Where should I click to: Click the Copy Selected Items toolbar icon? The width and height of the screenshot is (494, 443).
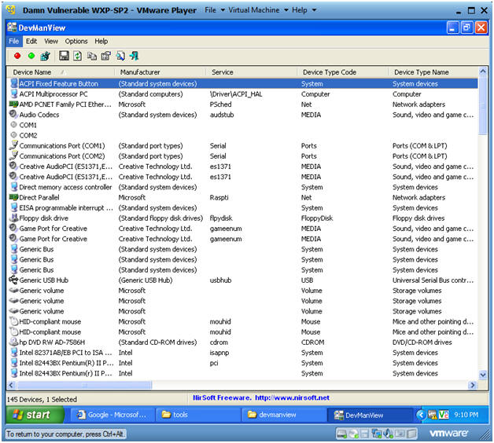[92, 56]
